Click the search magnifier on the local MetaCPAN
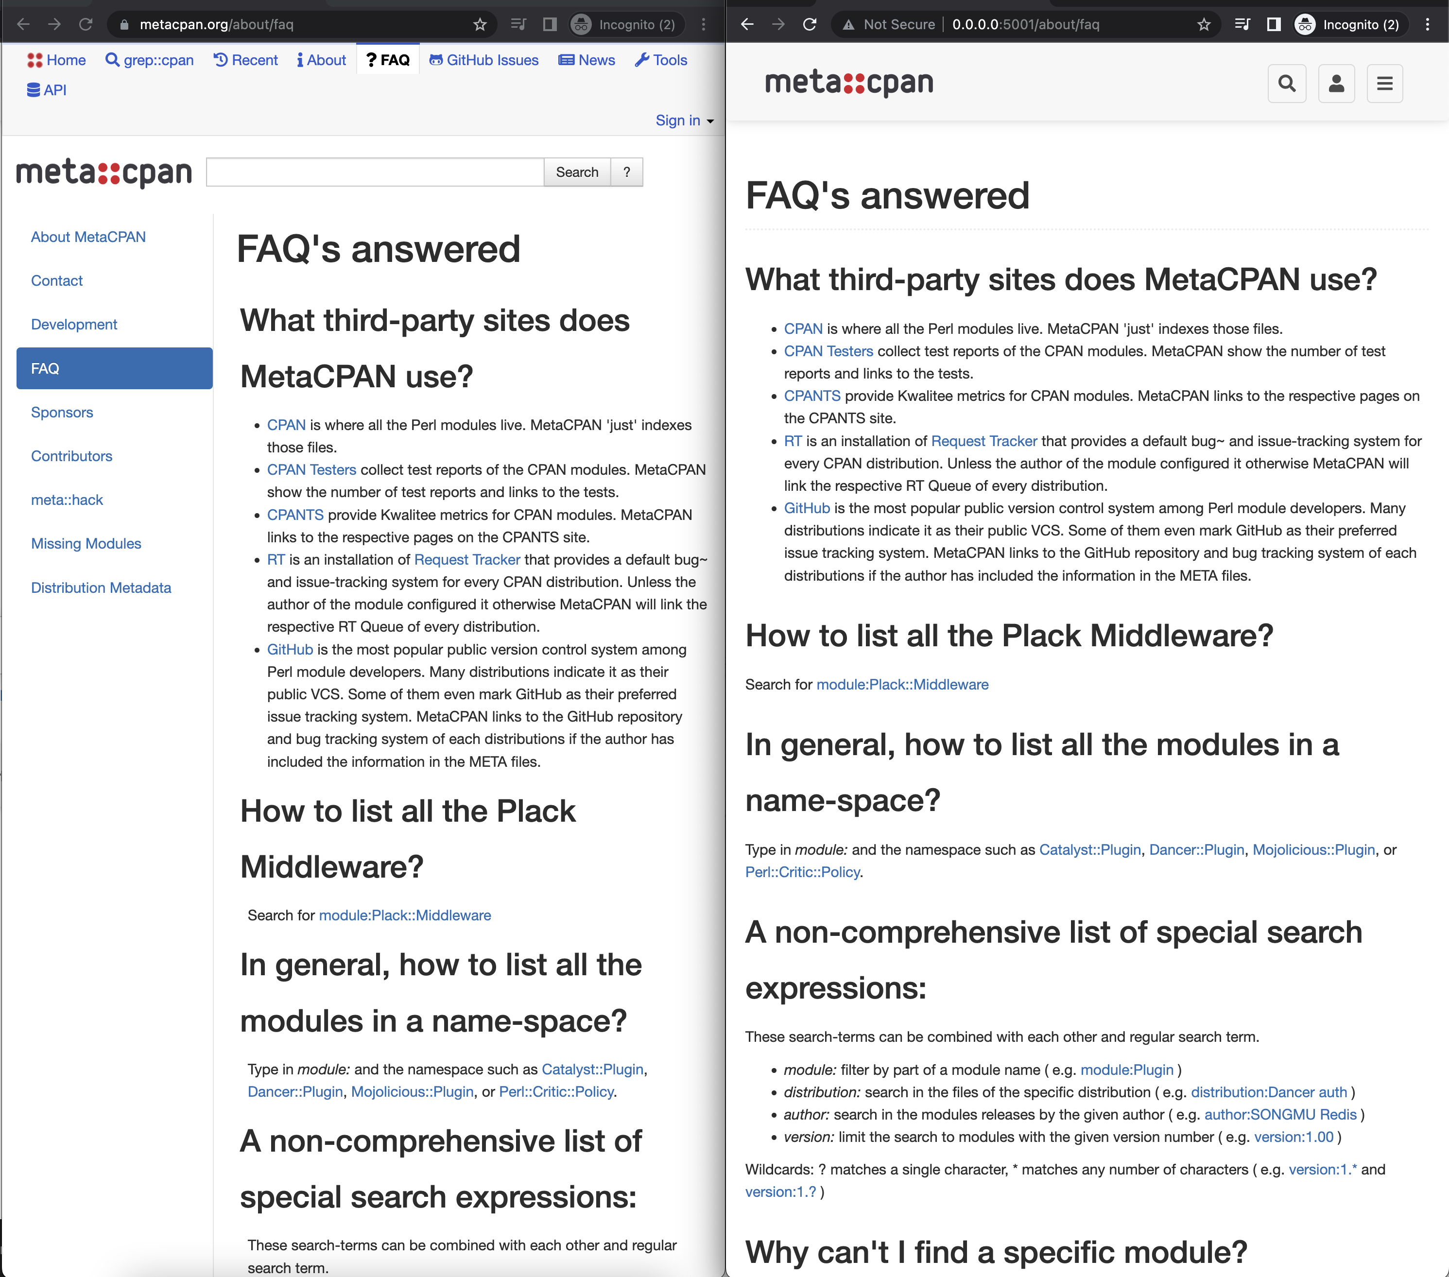 1287,83
